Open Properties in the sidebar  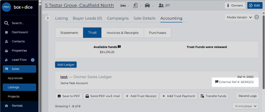20,51
